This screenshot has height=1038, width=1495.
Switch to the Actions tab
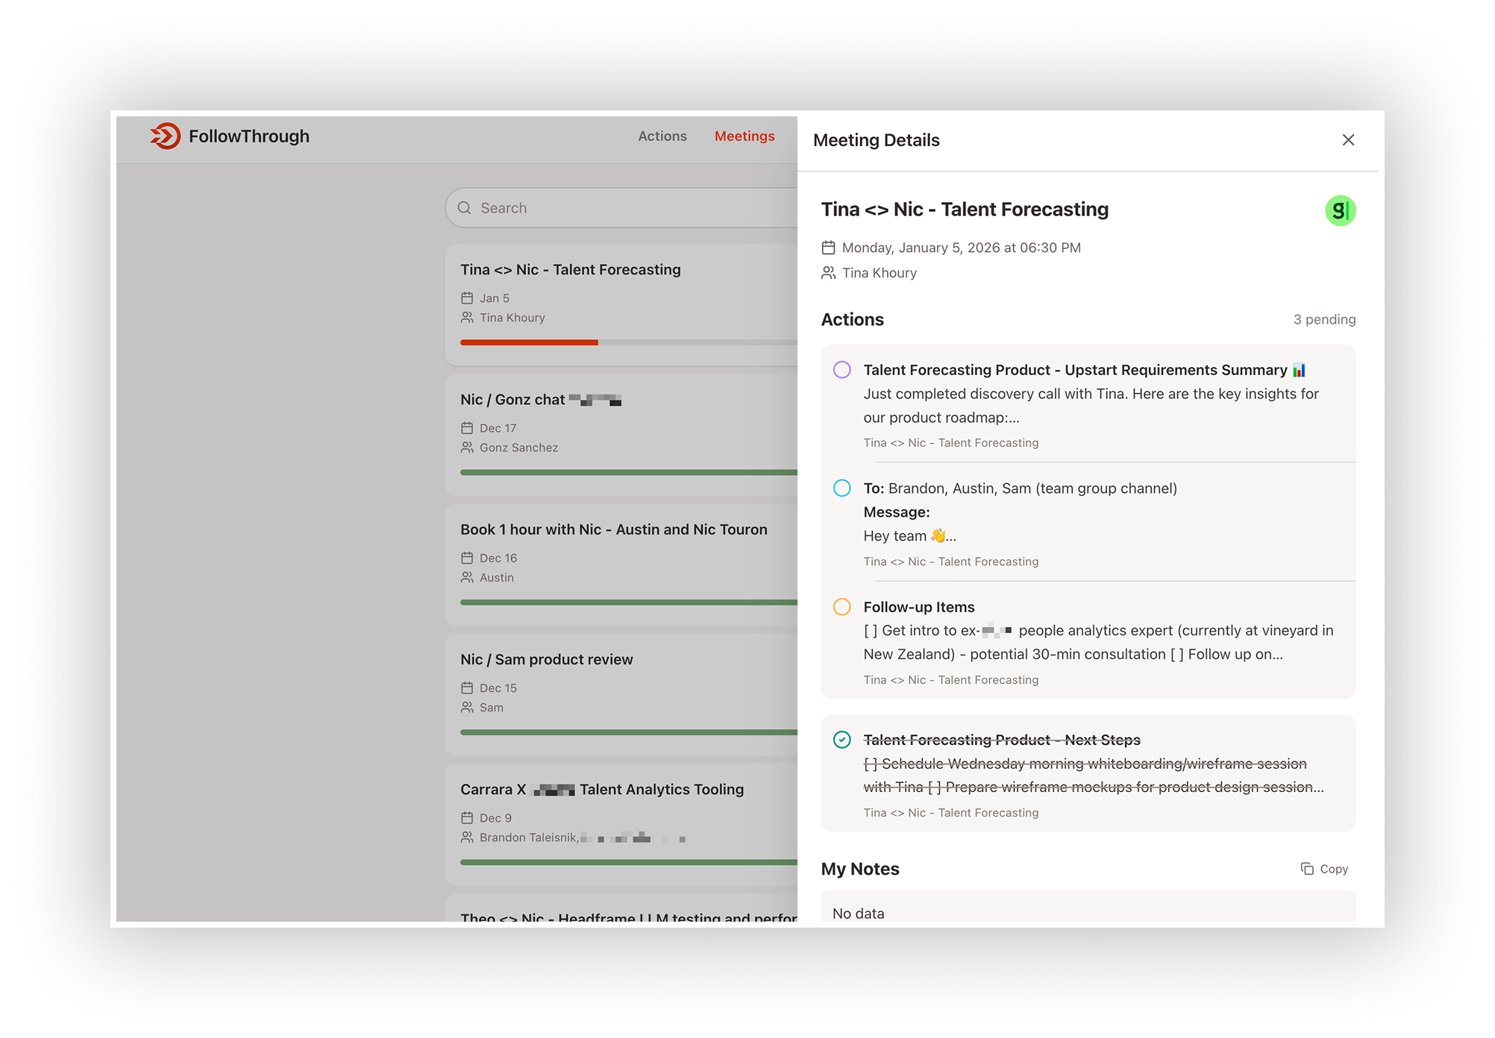[x=662, y=136]
